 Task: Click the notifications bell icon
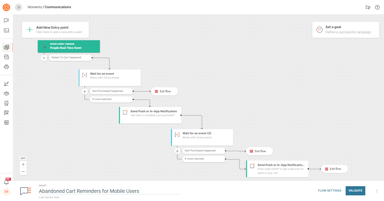(x=6, y=182)
